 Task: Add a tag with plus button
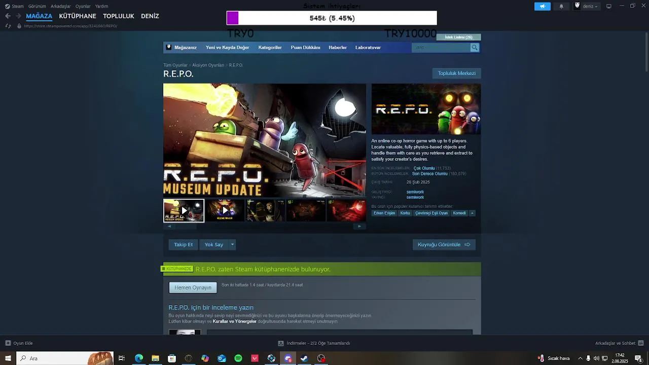tap(472, 213)
